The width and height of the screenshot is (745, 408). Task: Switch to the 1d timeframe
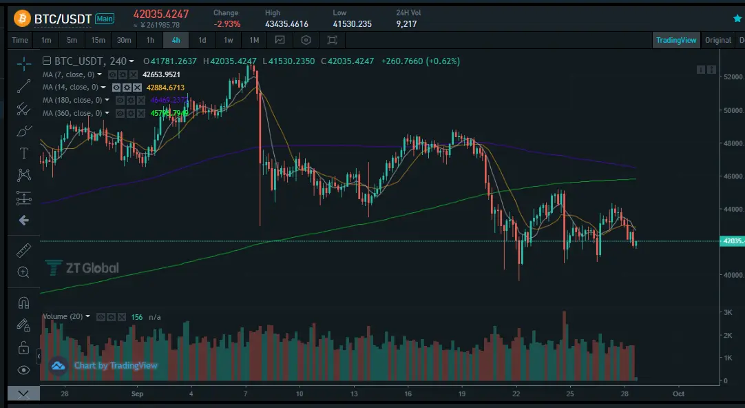202,40
